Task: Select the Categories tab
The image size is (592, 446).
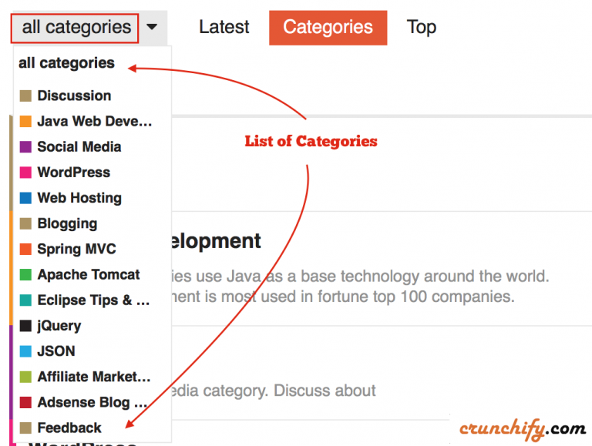Action: (328, 28)
